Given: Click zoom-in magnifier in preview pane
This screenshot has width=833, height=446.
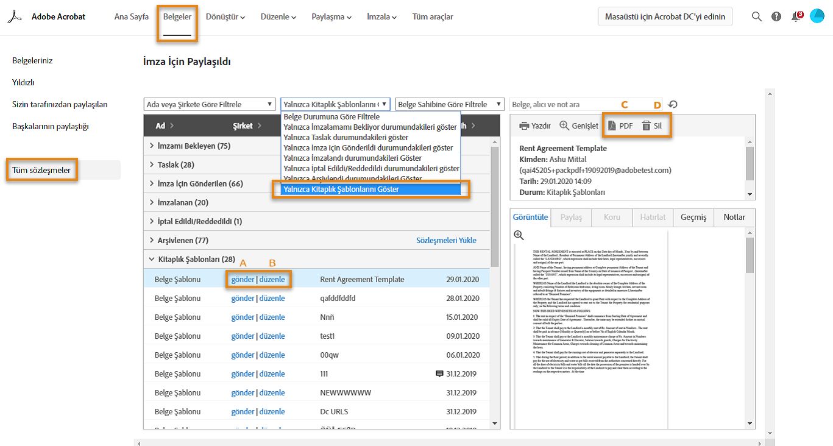Looking at the screenshot, I should pos(519,235).
